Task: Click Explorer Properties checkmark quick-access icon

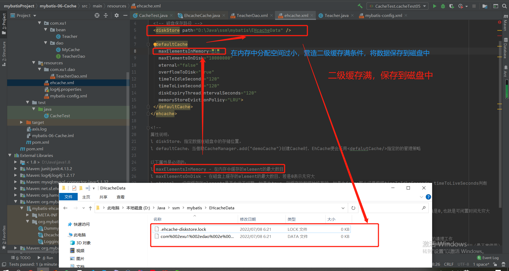Action: [74, 188]
